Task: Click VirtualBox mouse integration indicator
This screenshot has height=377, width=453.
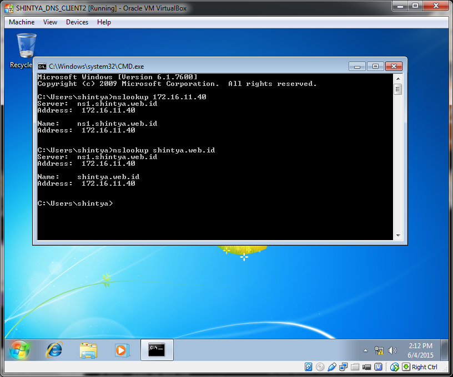Action: (394, 367)
